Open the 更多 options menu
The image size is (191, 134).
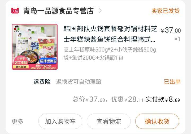click(18, 121)
